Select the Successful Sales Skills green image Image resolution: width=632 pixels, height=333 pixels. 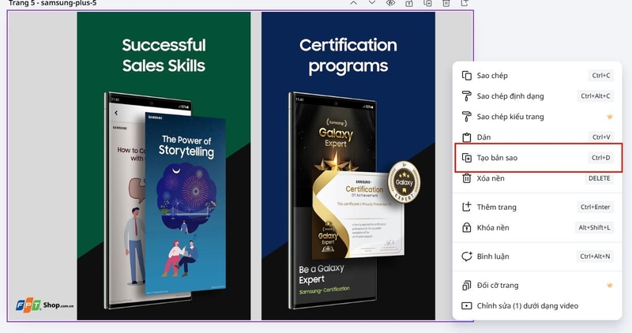(x=164, y=166)
